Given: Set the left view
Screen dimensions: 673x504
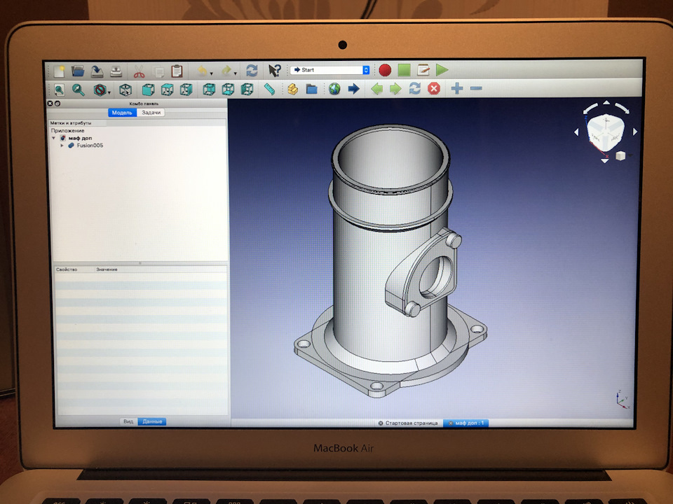Looking at the screenshot, I should click(247, 89).
